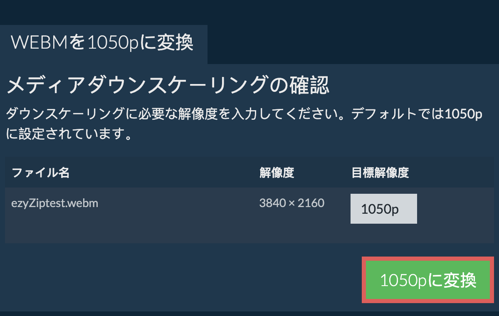Click the ファイル名 column header
The height and width of the screenshot is (316, 499).
pyautogui.click(x=40, y=173)
